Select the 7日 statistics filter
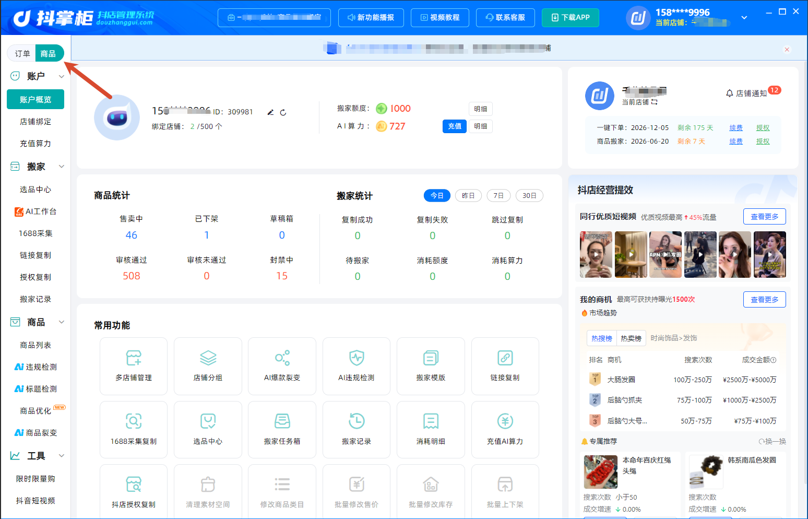 tap(498, 195)
